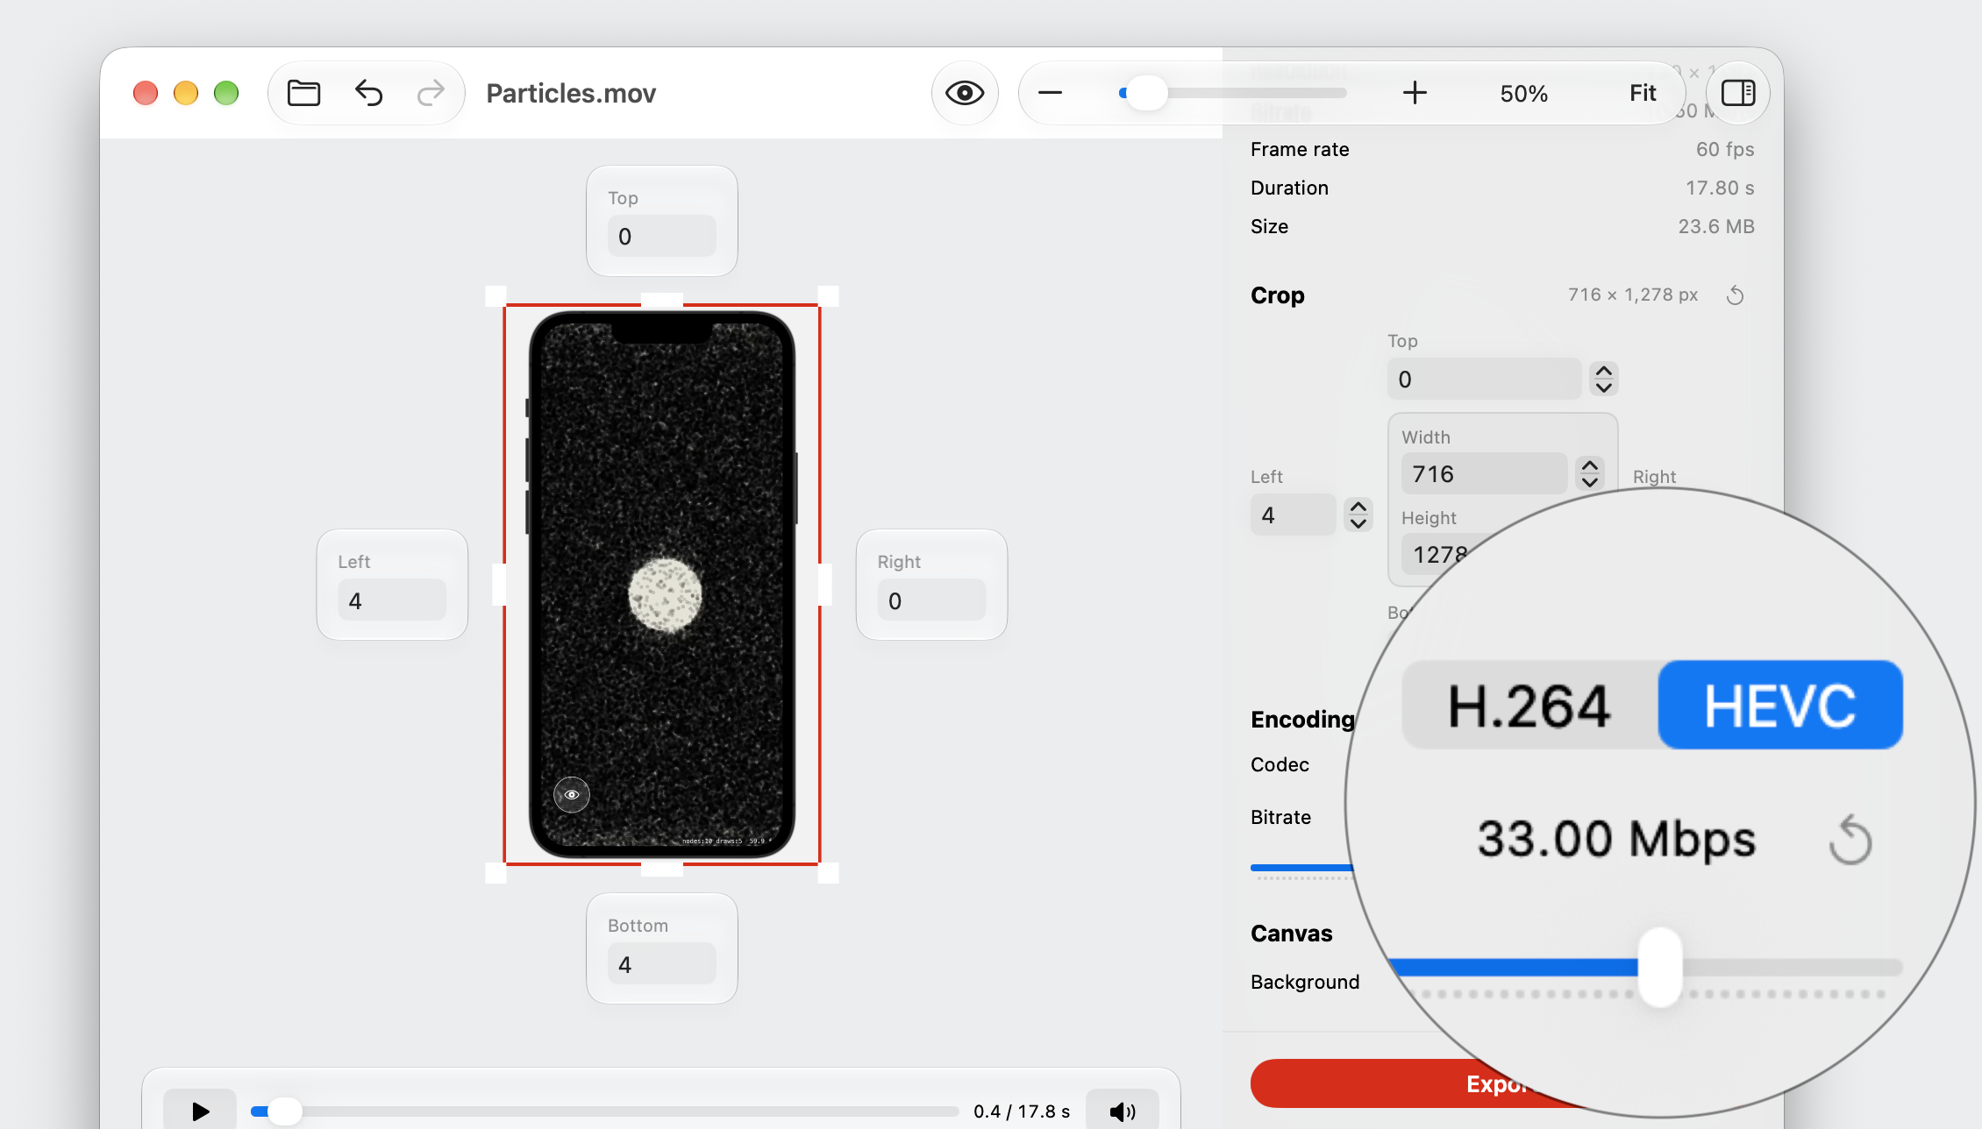
Task: Select the HEVC codec
Action: (x=1780, y=706)
